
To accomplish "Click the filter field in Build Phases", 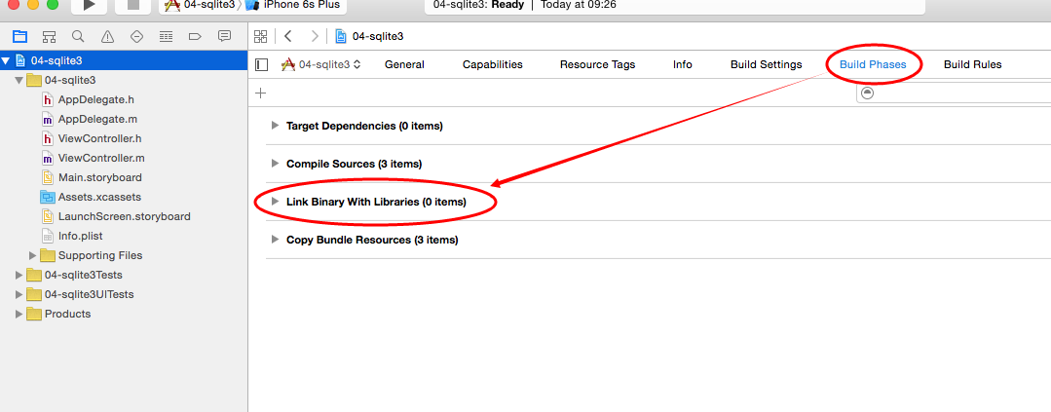I will point(954,94).
